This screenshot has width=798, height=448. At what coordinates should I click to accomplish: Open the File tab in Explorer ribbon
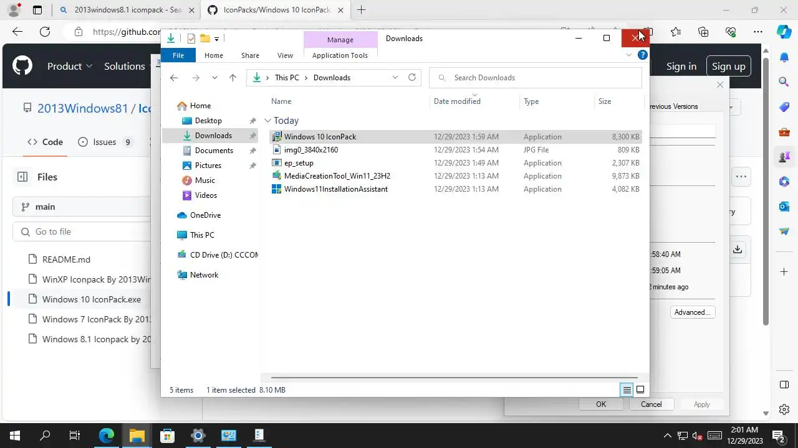[178, 55]
